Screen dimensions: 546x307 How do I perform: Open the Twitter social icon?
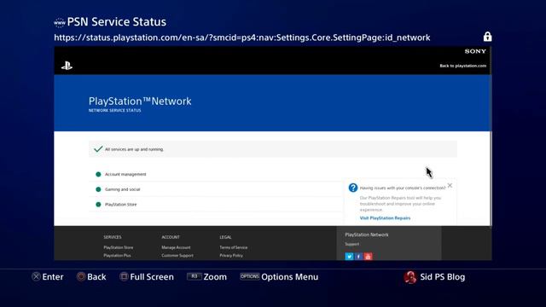point(349,257)
